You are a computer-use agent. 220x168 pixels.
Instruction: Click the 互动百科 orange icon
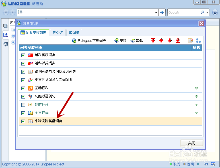coord(30,88)
